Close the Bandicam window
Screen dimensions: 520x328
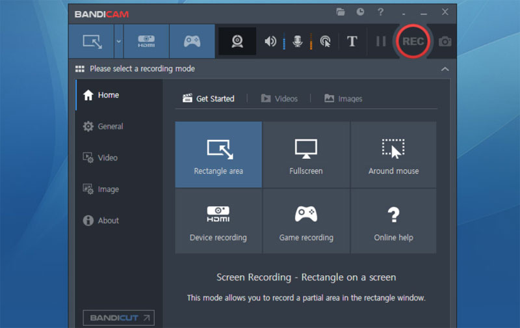[445, 12]
